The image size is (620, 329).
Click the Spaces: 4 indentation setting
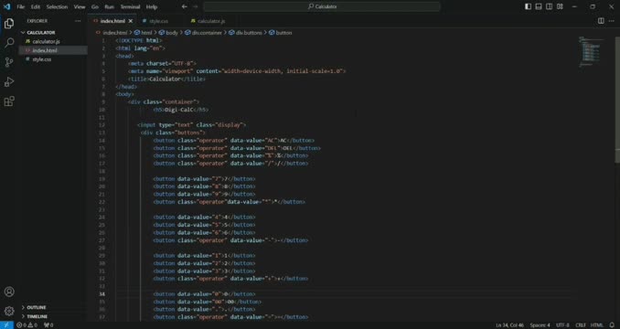(540, 325)
